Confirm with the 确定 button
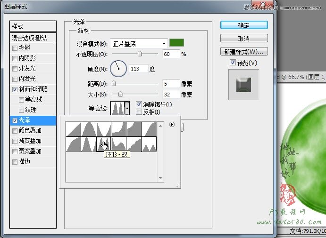Viewport: 326px width, 238px height. (244, 25)
